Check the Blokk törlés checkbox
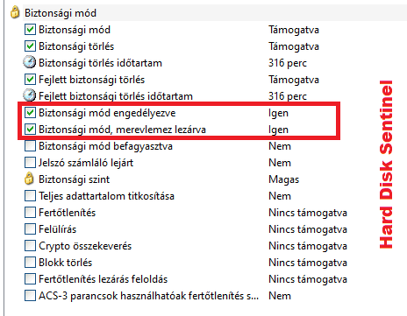Screen dimensions: 407x316 pyautogui.click(x=30, y=263)
